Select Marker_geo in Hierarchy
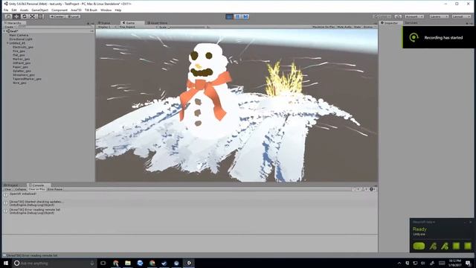 [21, 59]
